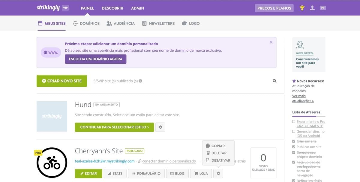Open Stats for Cherryann's Site
Viewport: 360px width, 182px height.
pyautogui.click(x=115, y=173)
